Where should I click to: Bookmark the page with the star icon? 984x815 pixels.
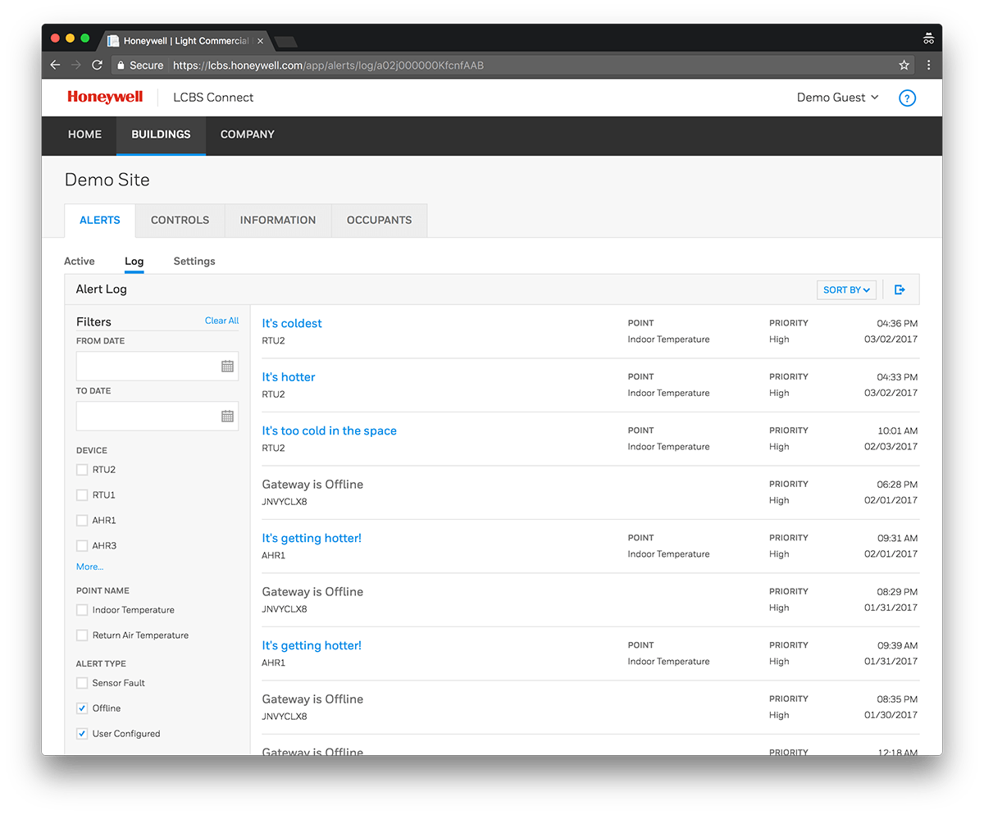click(x=904, y=65)
